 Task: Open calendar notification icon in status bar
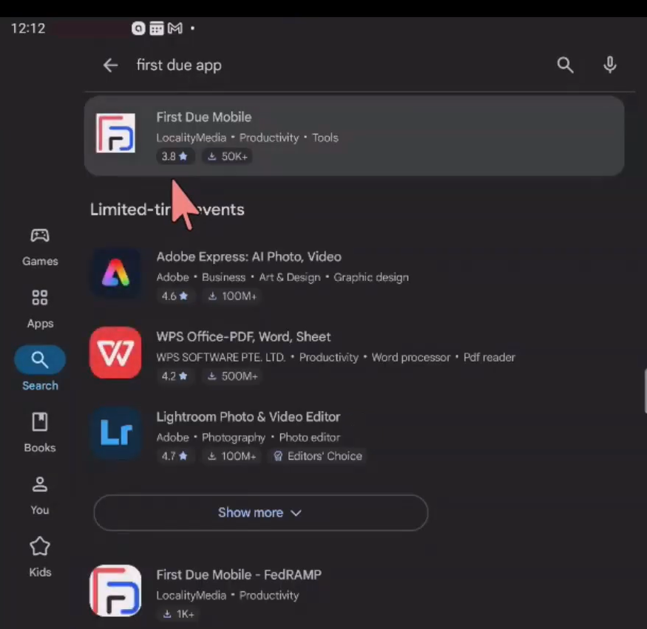coord(156,29)
